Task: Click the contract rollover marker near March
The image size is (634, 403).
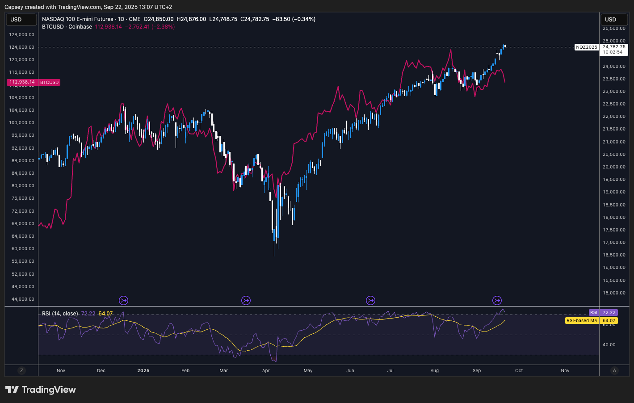Action: (246, 301)
